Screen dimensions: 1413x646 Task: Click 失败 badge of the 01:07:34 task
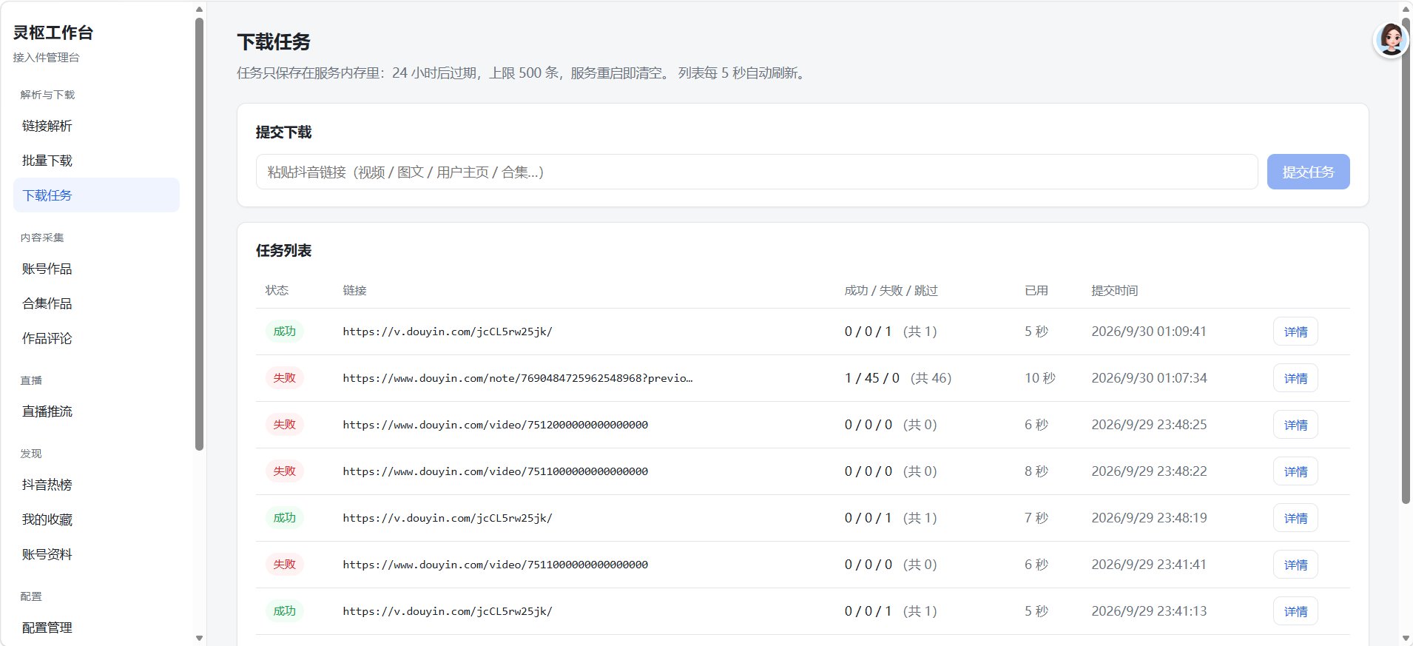[x=284, y=378]
